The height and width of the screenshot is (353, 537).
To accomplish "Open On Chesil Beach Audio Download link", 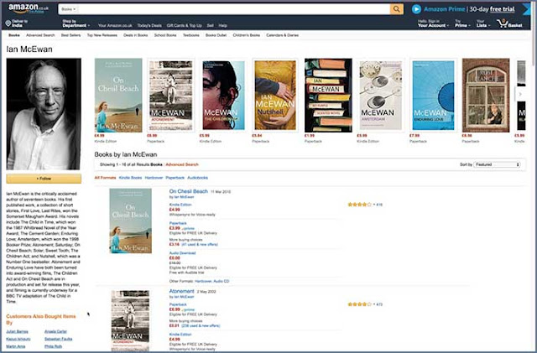I will (x=183, y=253).
